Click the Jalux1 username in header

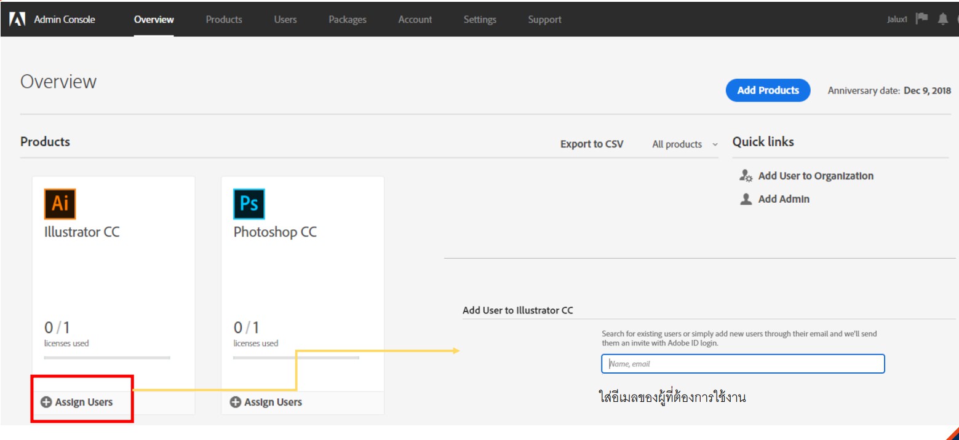pyautogui.click(x=897, y=20)
